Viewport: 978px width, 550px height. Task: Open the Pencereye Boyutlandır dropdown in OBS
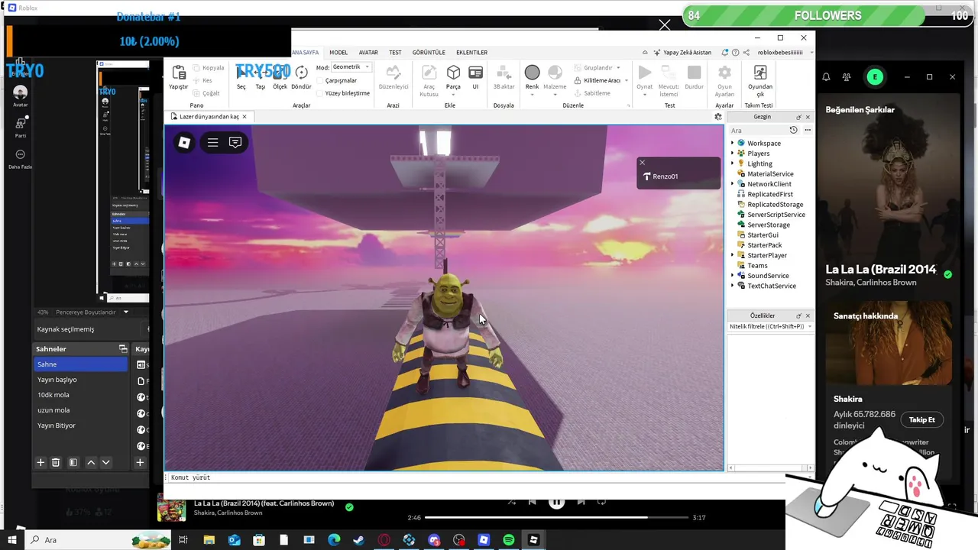[126, 312]
